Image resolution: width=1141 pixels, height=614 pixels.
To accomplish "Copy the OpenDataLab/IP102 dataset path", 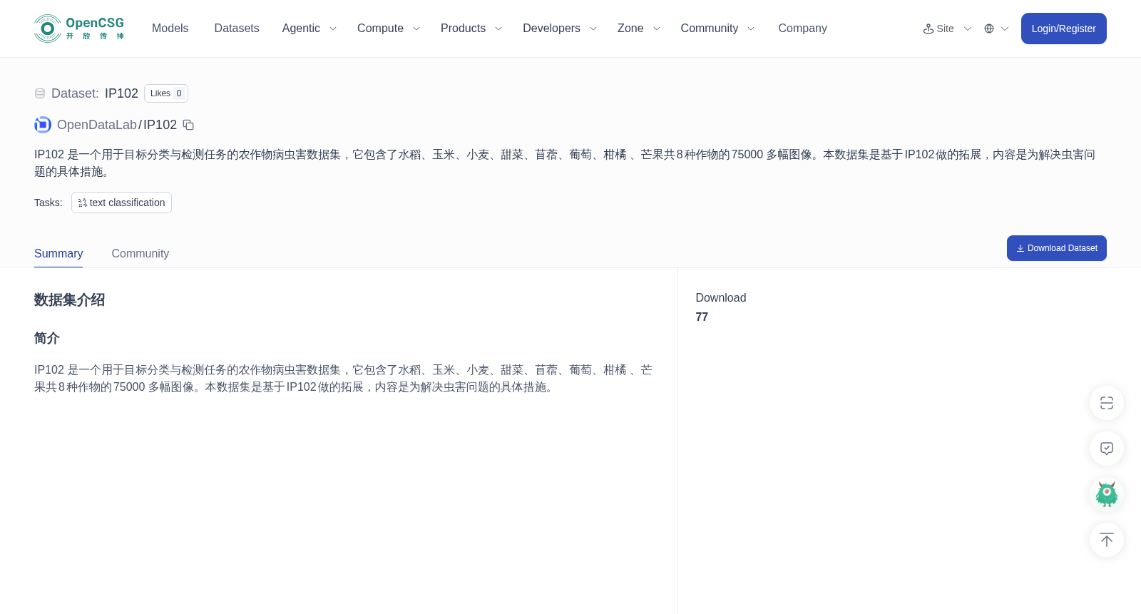I will pos(188,125).
